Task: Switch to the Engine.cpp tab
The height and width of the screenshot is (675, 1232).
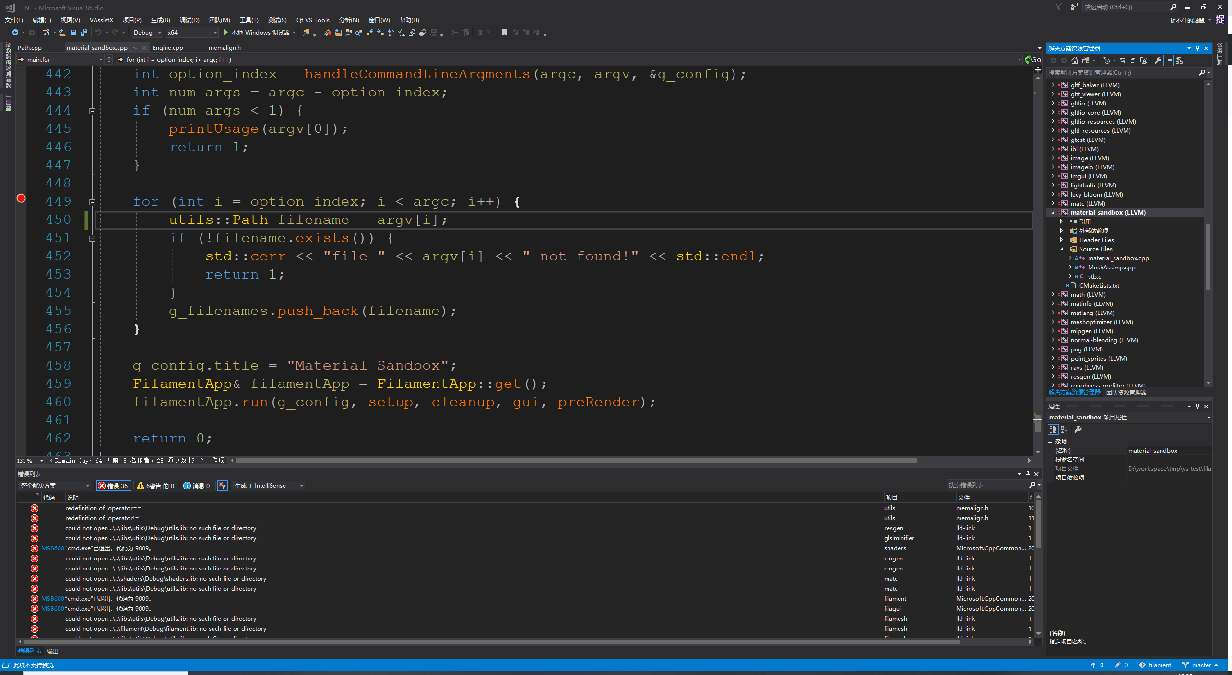Action: [x=168, y=47]
